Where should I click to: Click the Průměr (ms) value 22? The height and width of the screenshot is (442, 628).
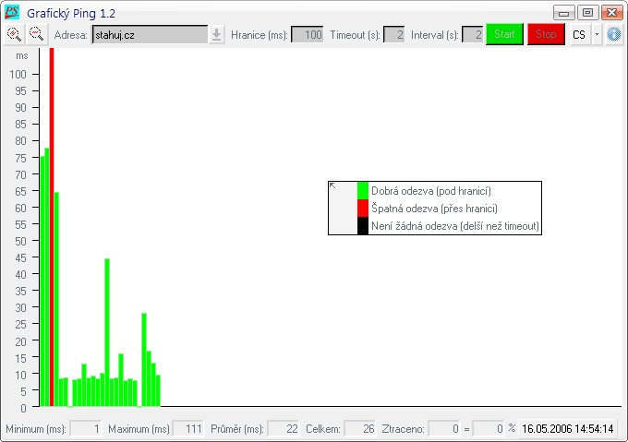point(284,429)
